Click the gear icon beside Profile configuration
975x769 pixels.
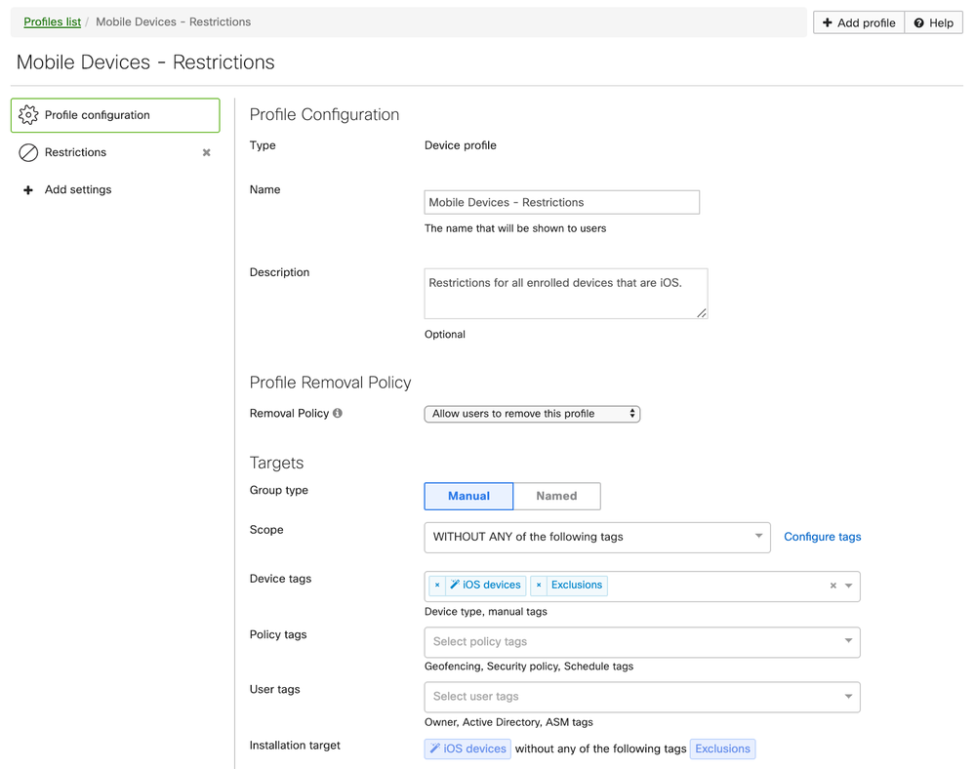pos(28,115)
